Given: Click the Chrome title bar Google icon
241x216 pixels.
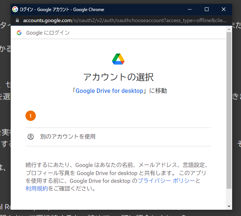Looking at the screenshot, I should click(15, 9).
